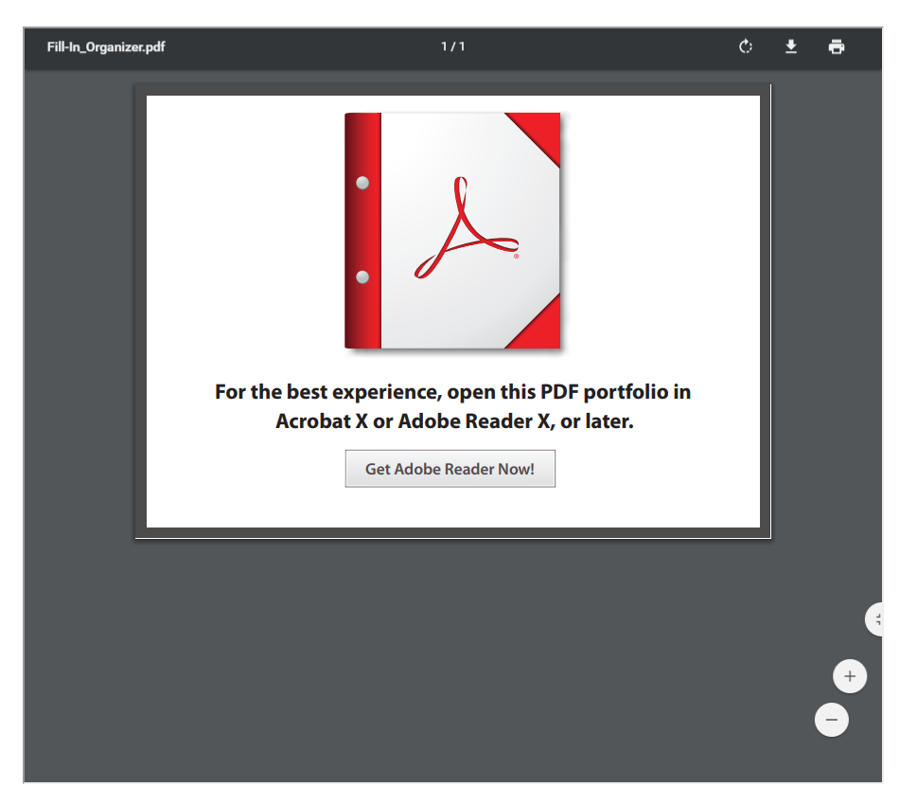Click the Adobe PDF portfolio logo
This screenshot has width=900, height=805.
tap(451, 229)
